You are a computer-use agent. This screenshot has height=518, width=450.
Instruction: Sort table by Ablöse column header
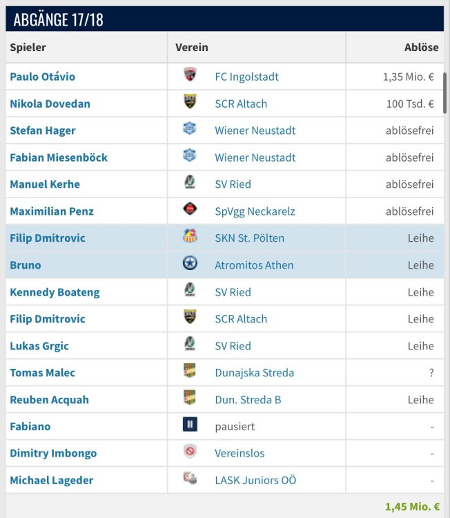421,48
